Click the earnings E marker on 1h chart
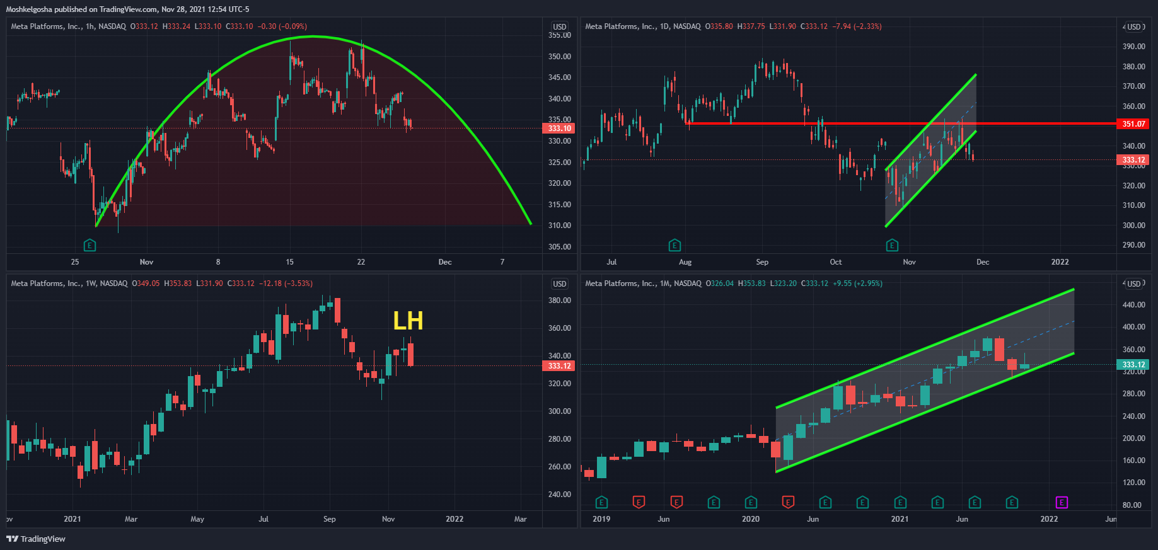The image size is (1158, 550). 90,245
